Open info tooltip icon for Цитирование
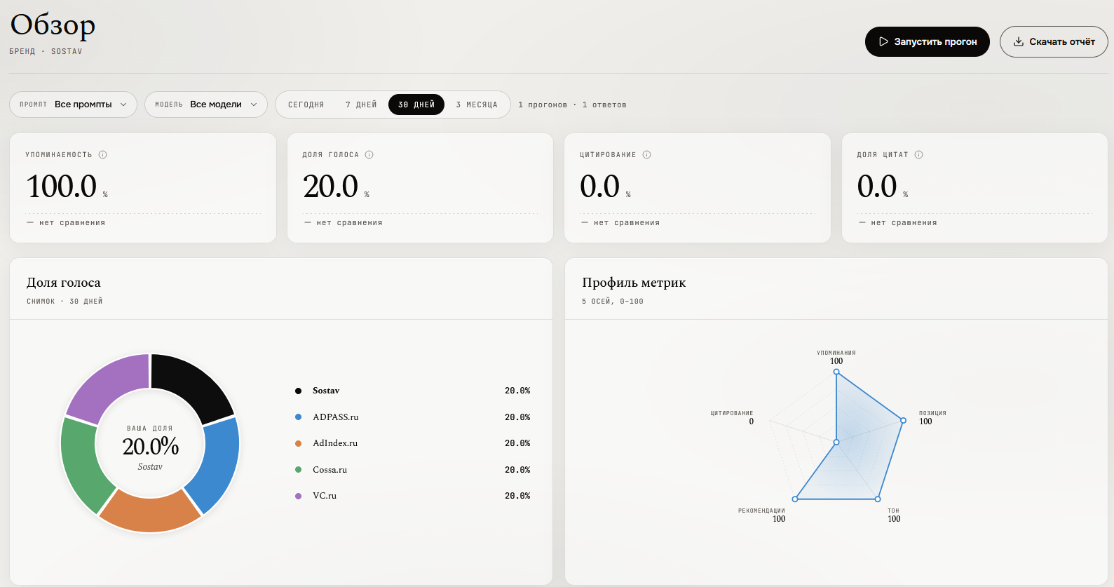 click(x=647, y=155)
